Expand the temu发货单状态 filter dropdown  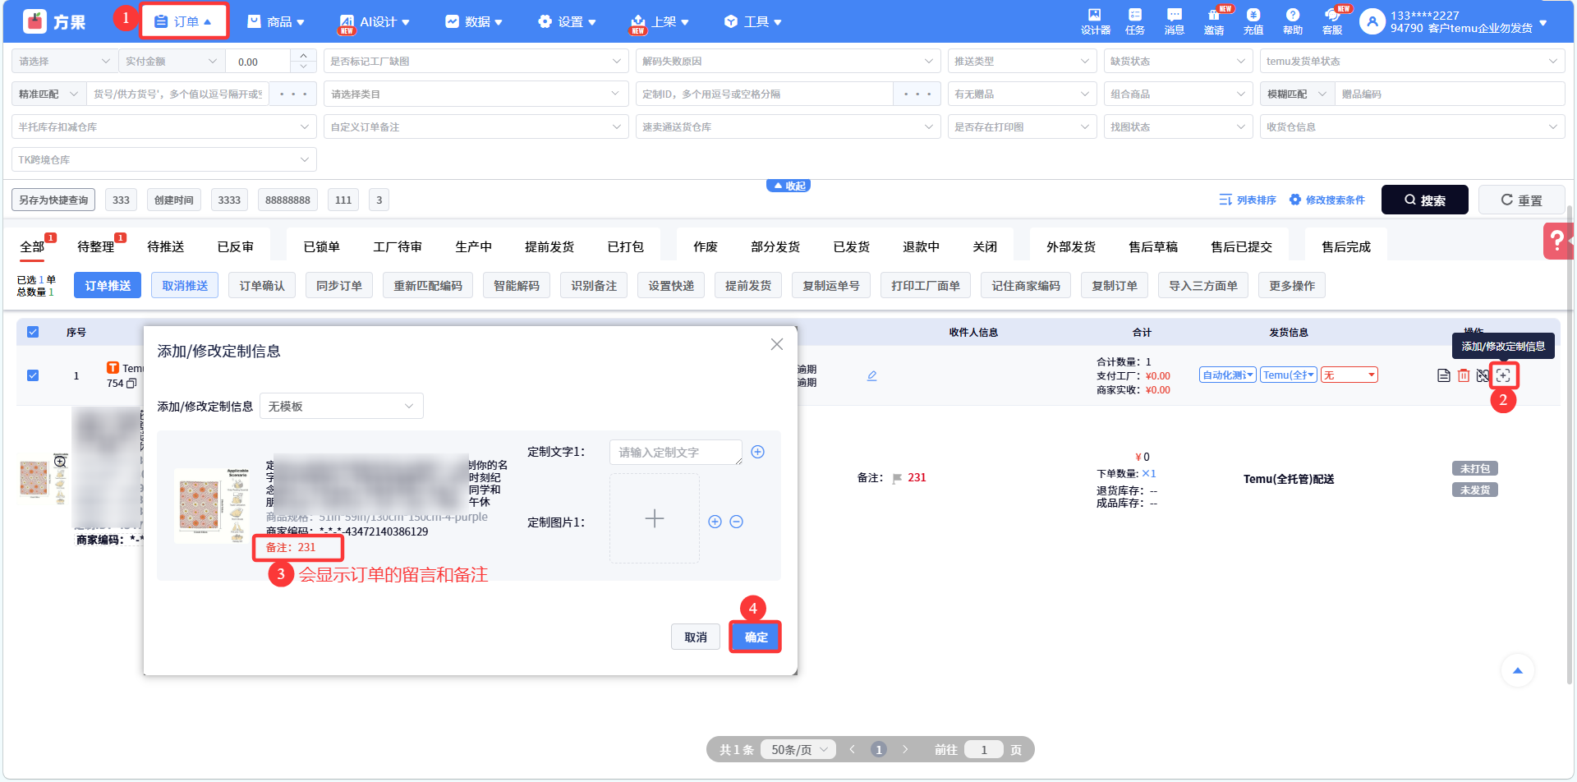(x=1411, y=62)
